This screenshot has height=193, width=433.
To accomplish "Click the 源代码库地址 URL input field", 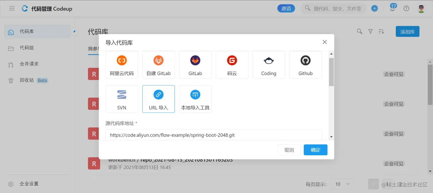I will point(214,135).
